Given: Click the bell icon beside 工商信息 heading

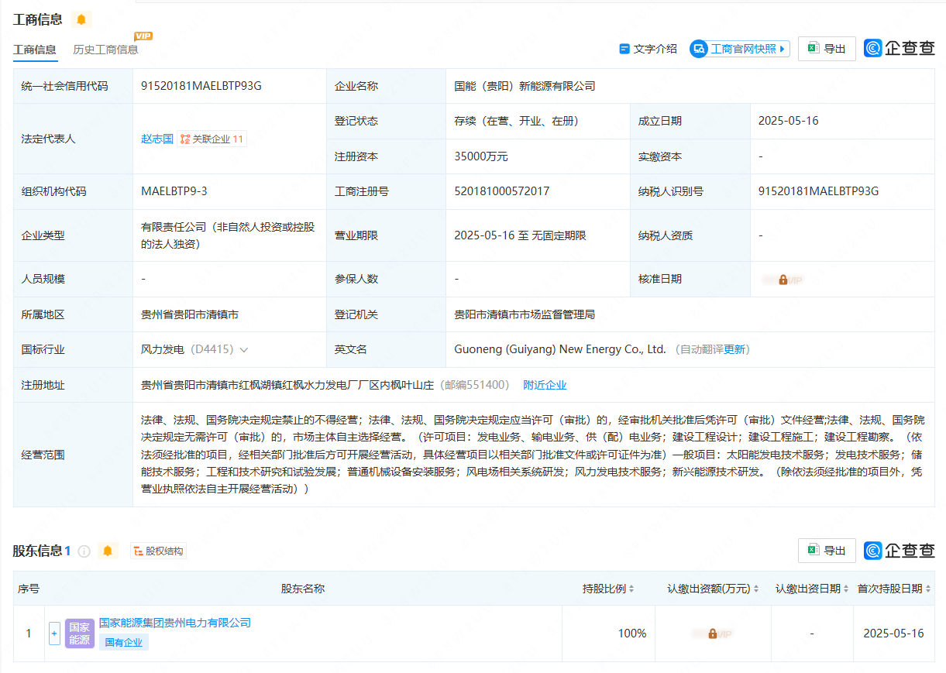Looking at the screenshot, I should [x=81, y=19].
